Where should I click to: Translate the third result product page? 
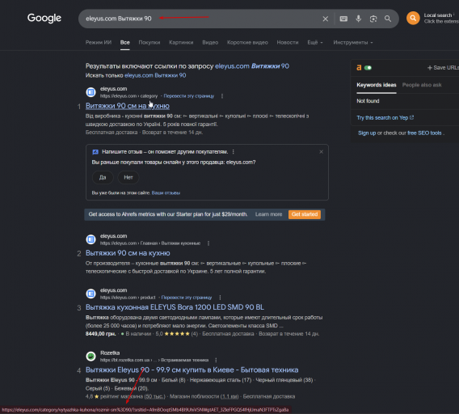click(187, 298)
